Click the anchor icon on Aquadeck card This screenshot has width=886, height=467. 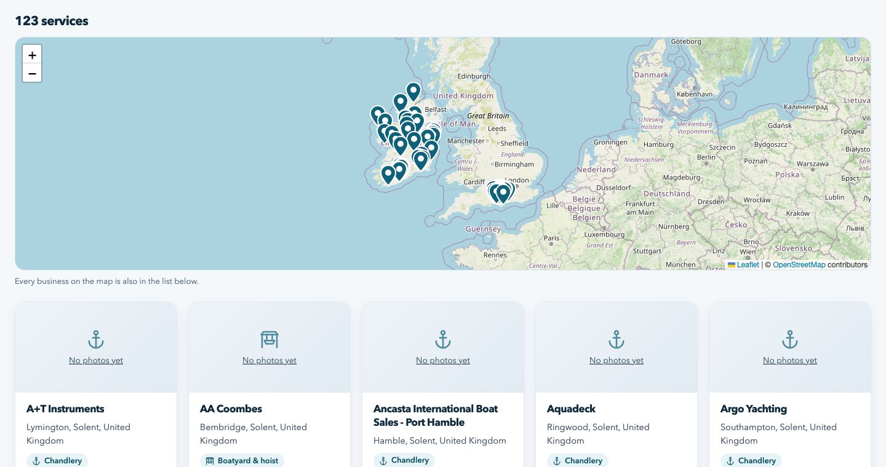[x=617, y=339]
